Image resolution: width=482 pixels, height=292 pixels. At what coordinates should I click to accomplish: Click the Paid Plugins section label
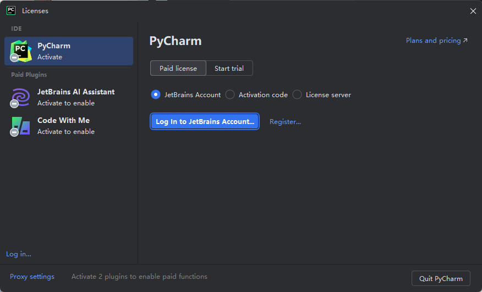[x=29, y=75]
